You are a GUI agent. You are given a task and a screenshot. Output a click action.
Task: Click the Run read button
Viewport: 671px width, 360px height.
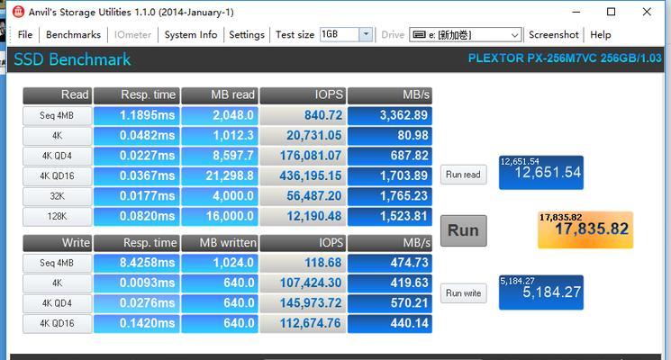tap(464, 175)
